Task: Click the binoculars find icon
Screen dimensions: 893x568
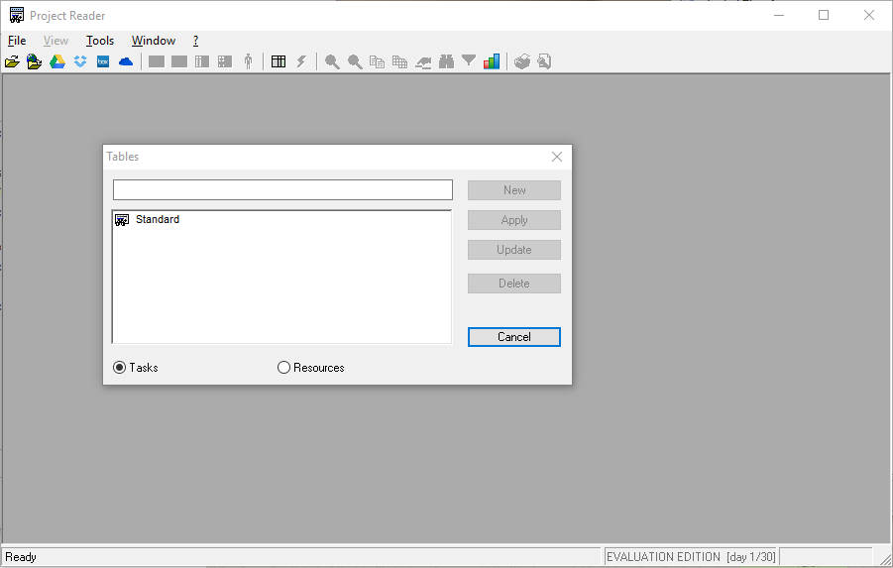Action: pyautogui.click(x=446, y=61)
